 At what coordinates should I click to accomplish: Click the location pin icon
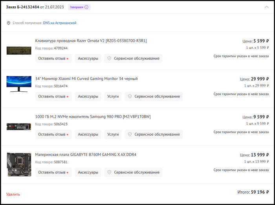click(x=8, y=23)
